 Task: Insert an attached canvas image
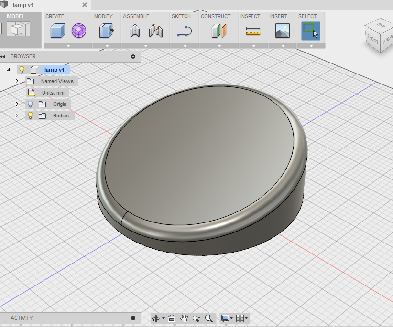pos(282,32)
